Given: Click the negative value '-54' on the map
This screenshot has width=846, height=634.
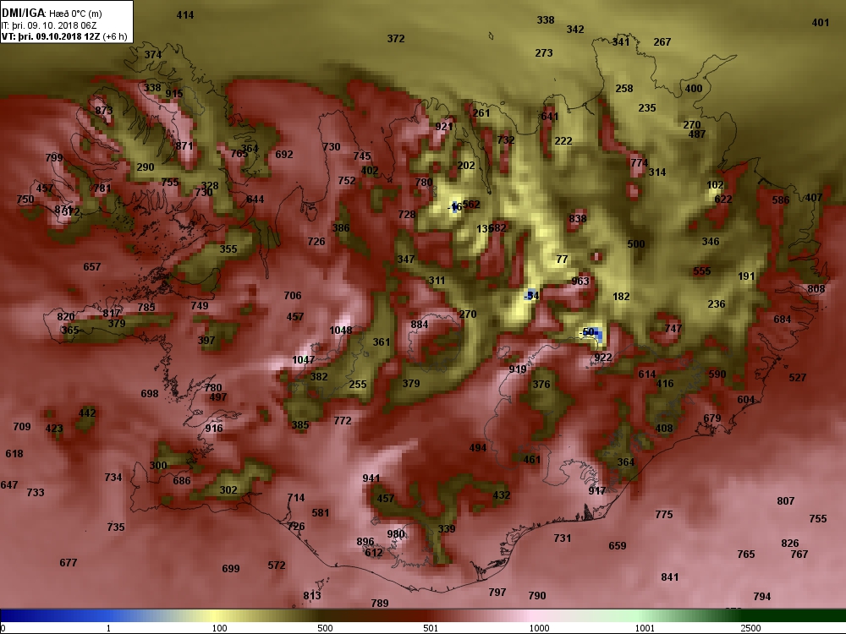Looking at the screenshot, I should [x=531, y=295].
